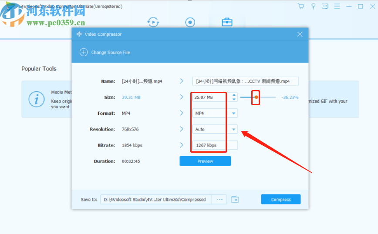Close the Video Compressor dialog
This screenshot has height=234, width=378.
[300, 34]
